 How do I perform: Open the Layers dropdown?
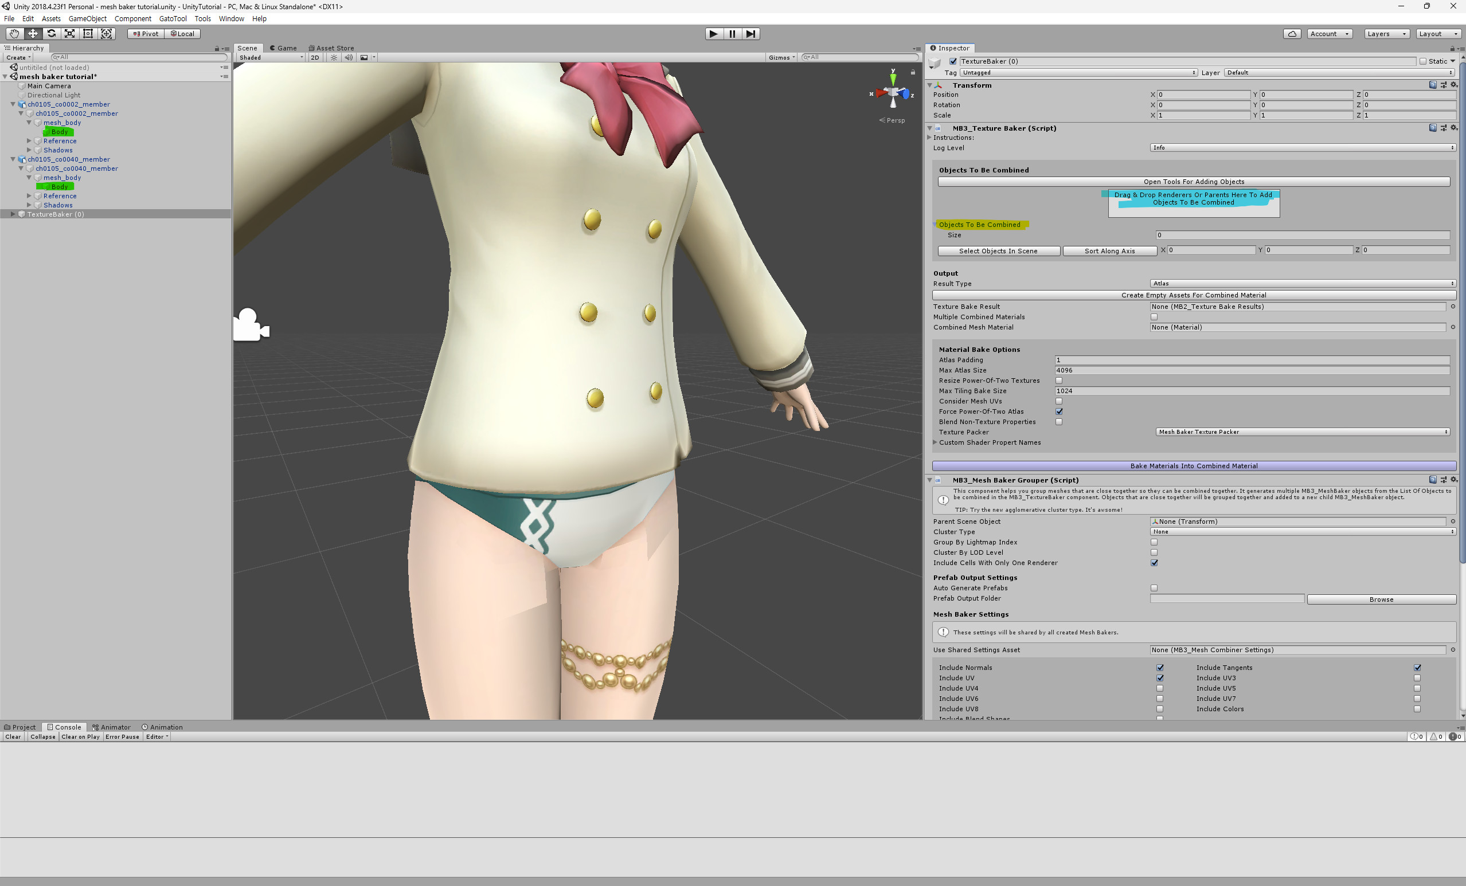click(x=1386, y=34)
